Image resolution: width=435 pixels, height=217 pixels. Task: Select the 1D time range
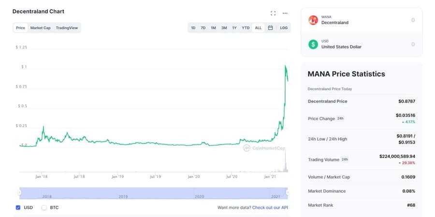[193, 28]
